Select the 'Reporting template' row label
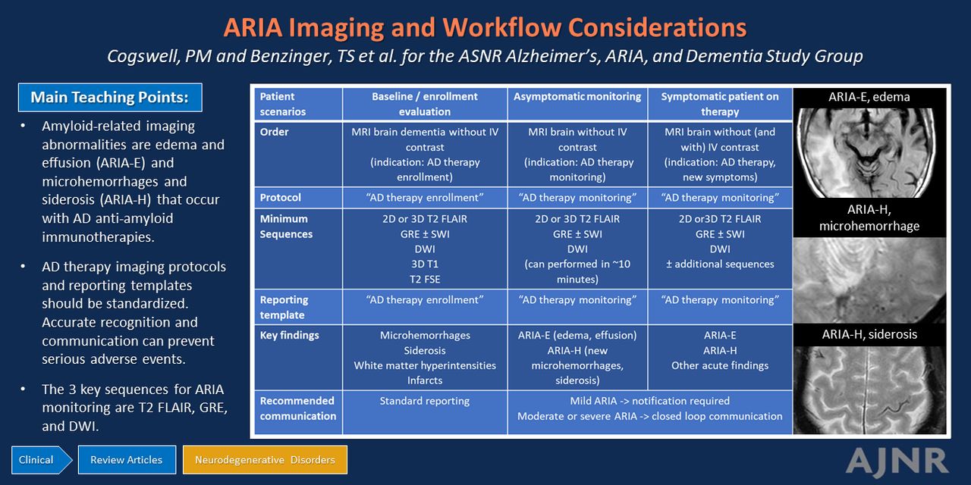The width and height of the screenshot is (971, 485). coord(298,307)
